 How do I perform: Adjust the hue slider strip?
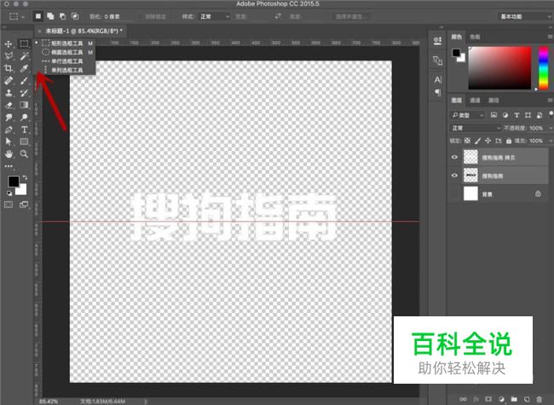pyautogui.click(x=544, y=68)
